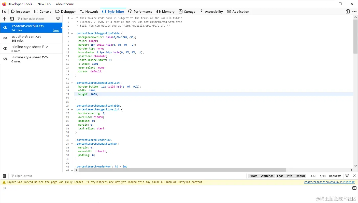Toggle responsive design mode icon
The height and width of the screenshot is (203, 358).
pyautogui.click(x=348, y=11)
